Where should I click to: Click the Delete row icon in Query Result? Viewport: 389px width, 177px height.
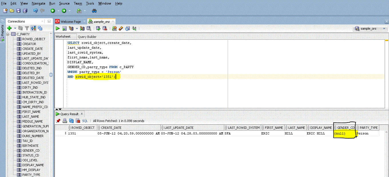point(78,121)
